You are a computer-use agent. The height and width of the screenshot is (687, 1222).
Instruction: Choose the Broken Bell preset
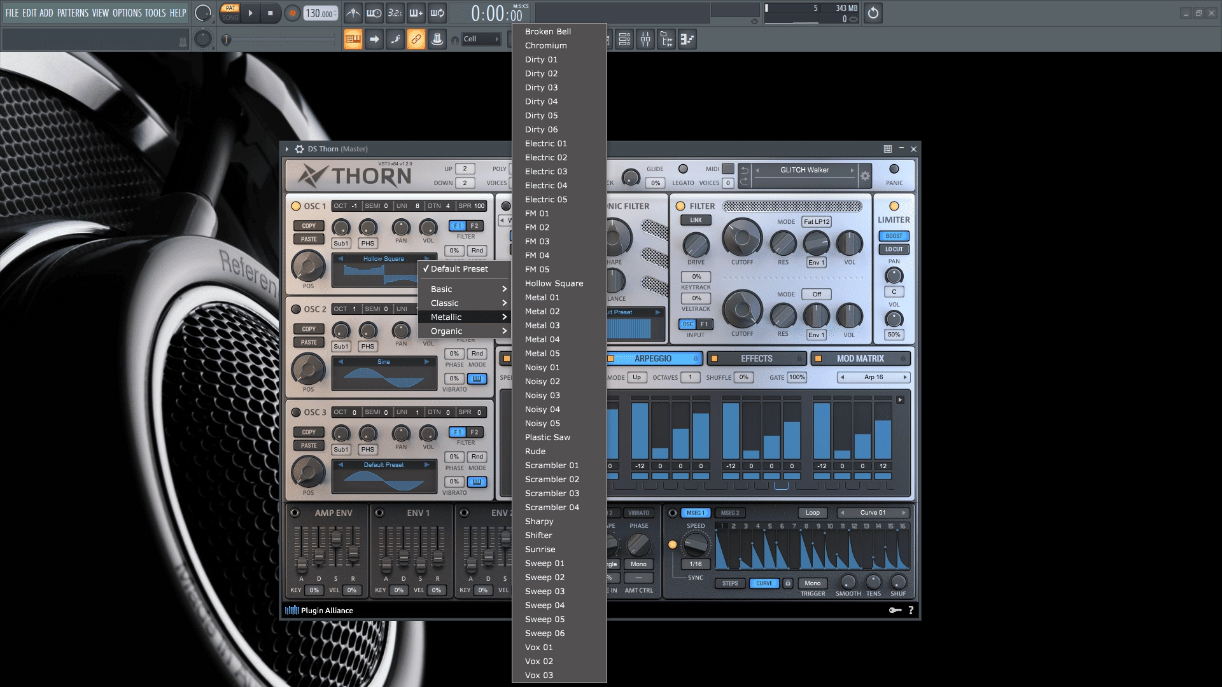point(559,31)
